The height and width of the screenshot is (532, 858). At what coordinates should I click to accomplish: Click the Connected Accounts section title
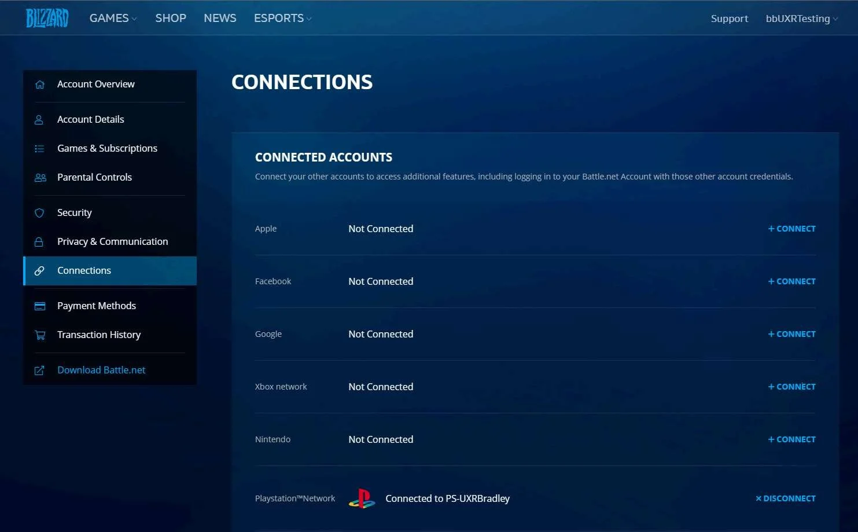pyautogui.click(x=323, y=157)
